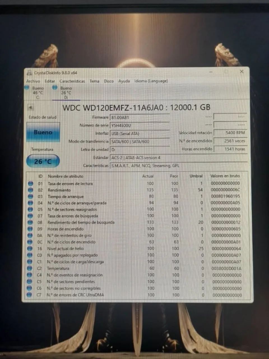Click the transfer mode field SATA/600
The height and width of the screenshot is (359, 269).
[x=140, y=142]
